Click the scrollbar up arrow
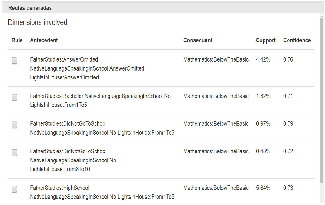This screenshot has width=325, height=205. click(x=322, y=16)
